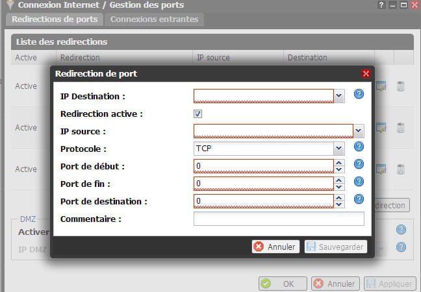Open help for Activer DMZ option
This screenshot has height=292, width=421.
401,230
